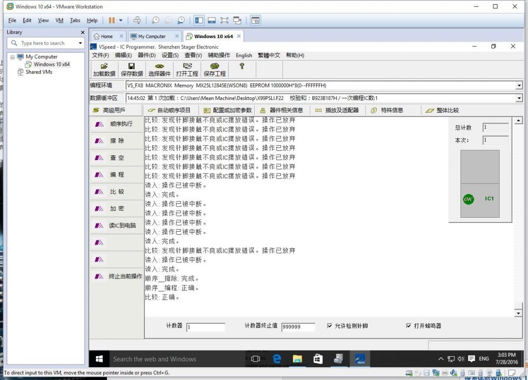This screenshot has height=380, width=528.
Task: Click the 计数器终止值 input field
Action: (298, 327)
